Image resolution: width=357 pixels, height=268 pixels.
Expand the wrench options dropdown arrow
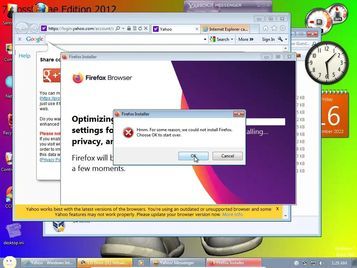point(286,39)
